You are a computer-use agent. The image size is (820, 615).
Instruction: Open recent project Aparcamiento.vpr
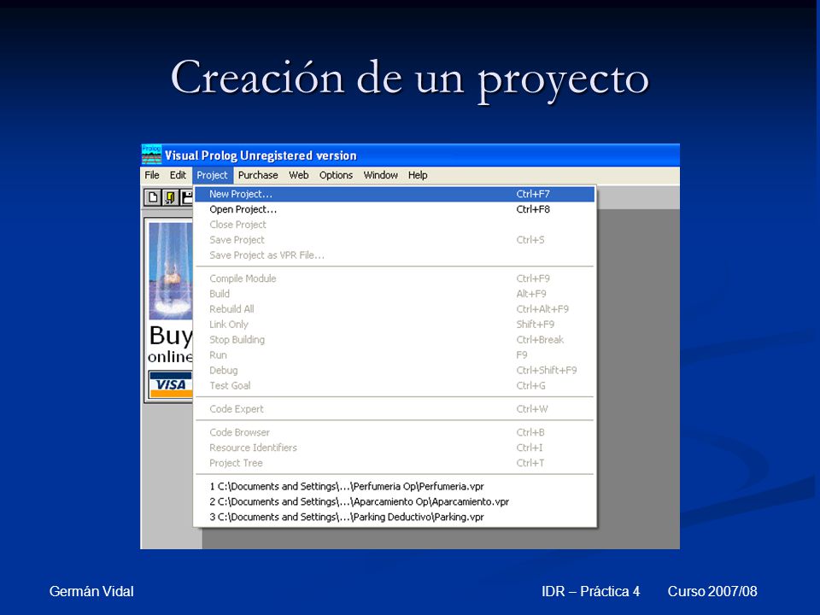coord(395,501)
